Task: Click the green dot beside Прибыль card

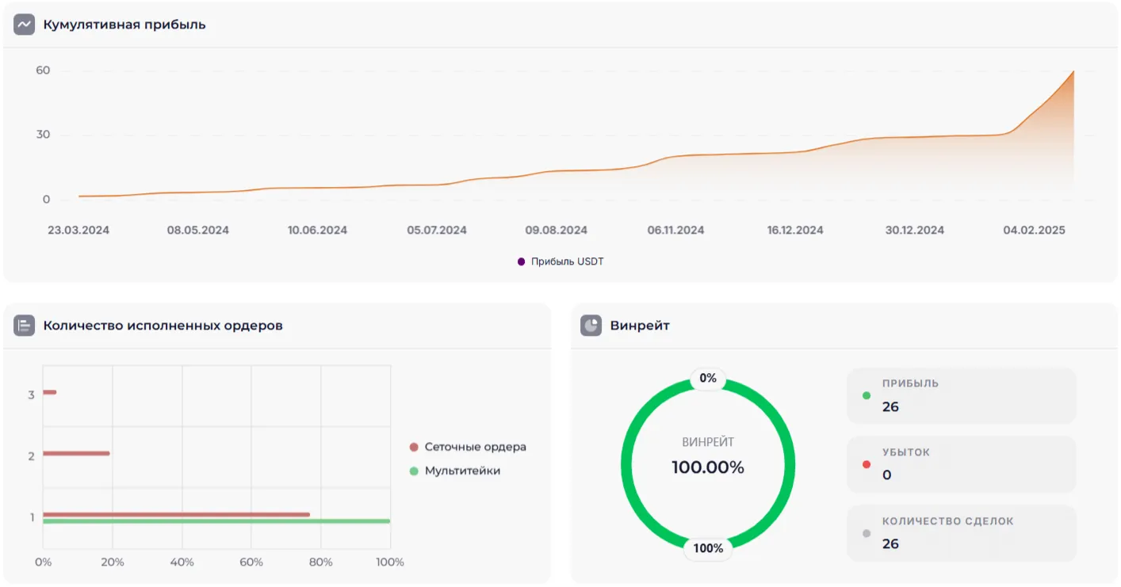Action: [867, 395]
